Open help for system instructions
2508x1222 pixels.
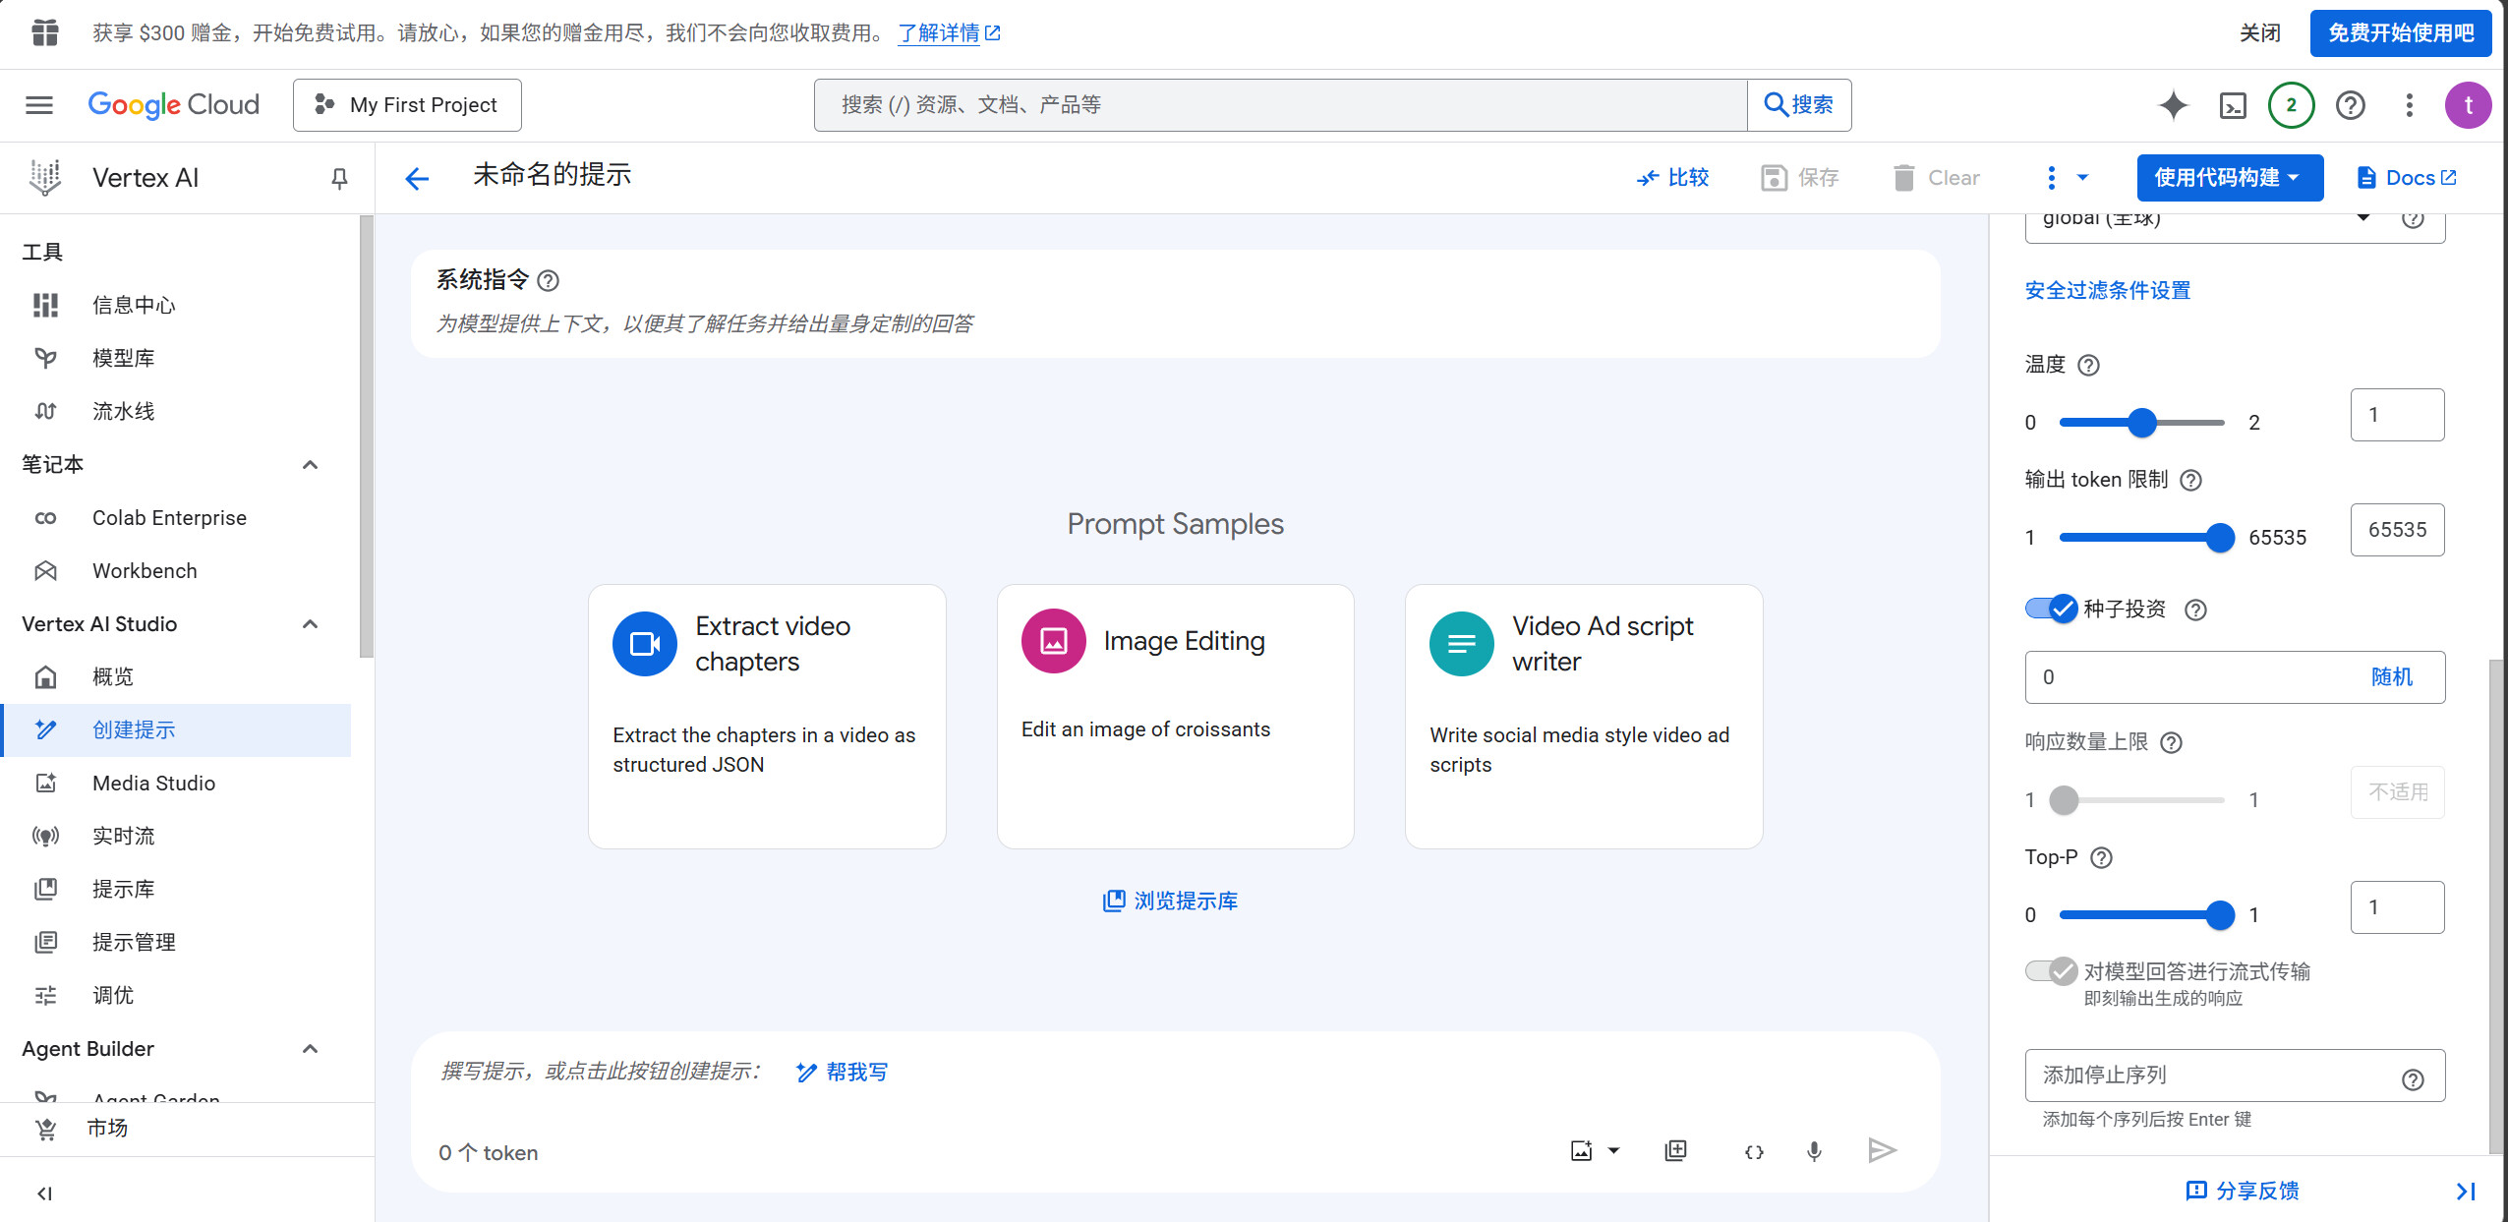(549, 281)
